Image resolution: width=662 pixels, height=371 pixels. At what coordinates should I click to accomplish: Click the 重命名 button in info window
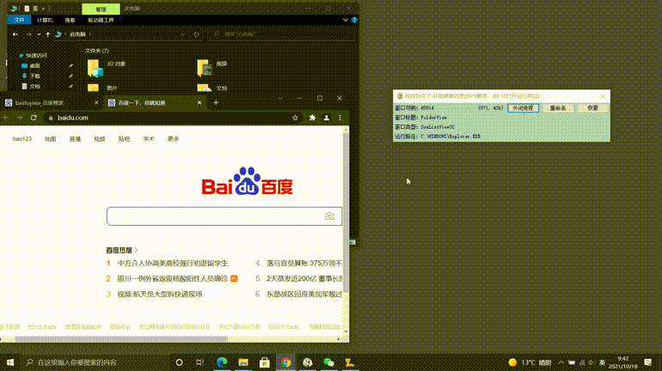tap(558, 108)
